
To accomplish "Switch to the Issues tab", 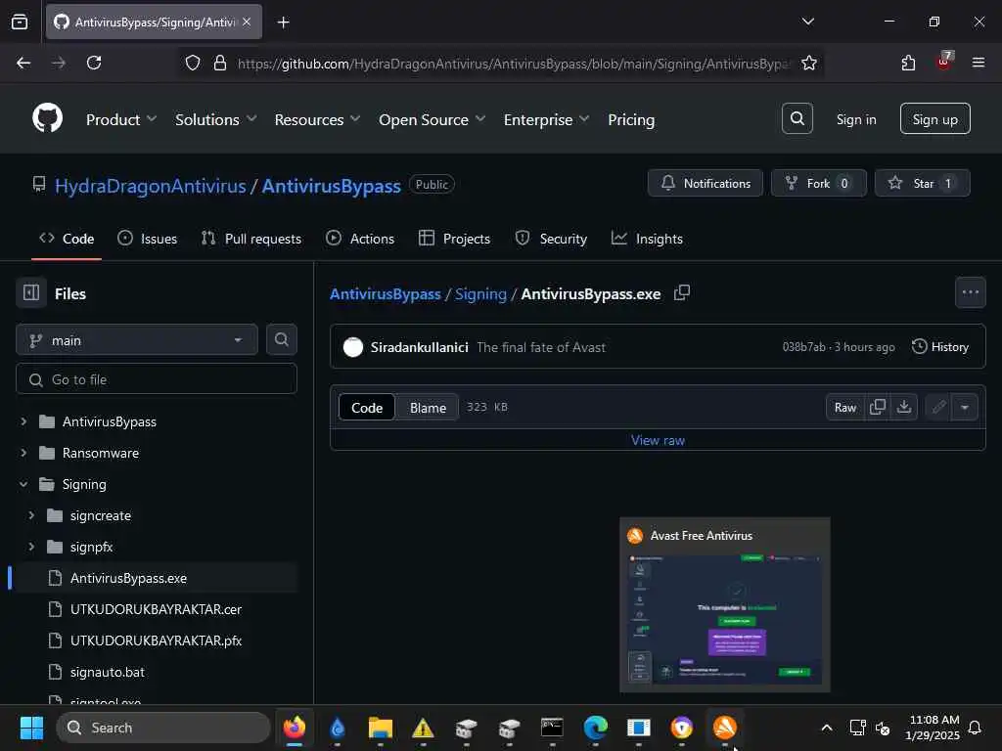I will click(148, 239).
